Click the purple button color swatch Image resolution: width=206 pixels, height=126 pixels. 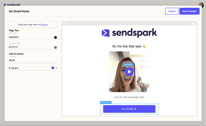point(53,68)
